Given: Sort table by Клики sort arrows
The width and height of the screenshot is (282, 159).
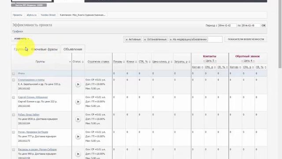Looking at the screenshot, I should [136, 62].
